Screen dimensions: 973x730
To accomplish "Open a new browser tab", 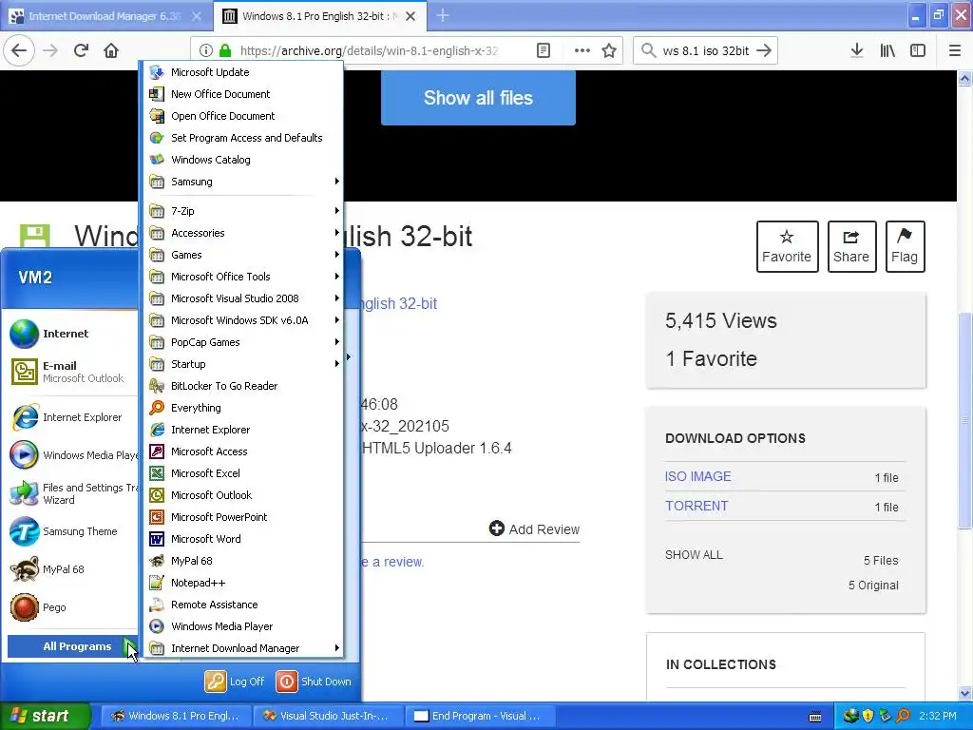I will pos(443,15).
